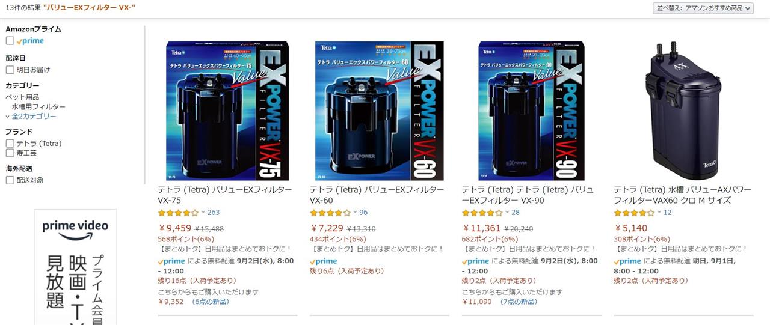Select the ペット用品 category

click(x=22, y=97)
